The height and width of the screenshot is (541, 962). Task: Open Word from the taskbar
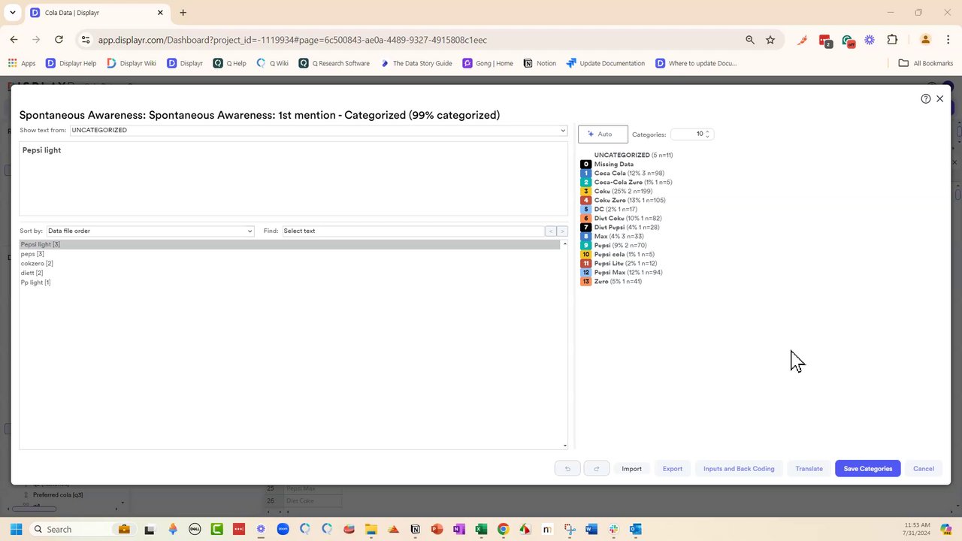pyautogui.click(x=591, y=529)
